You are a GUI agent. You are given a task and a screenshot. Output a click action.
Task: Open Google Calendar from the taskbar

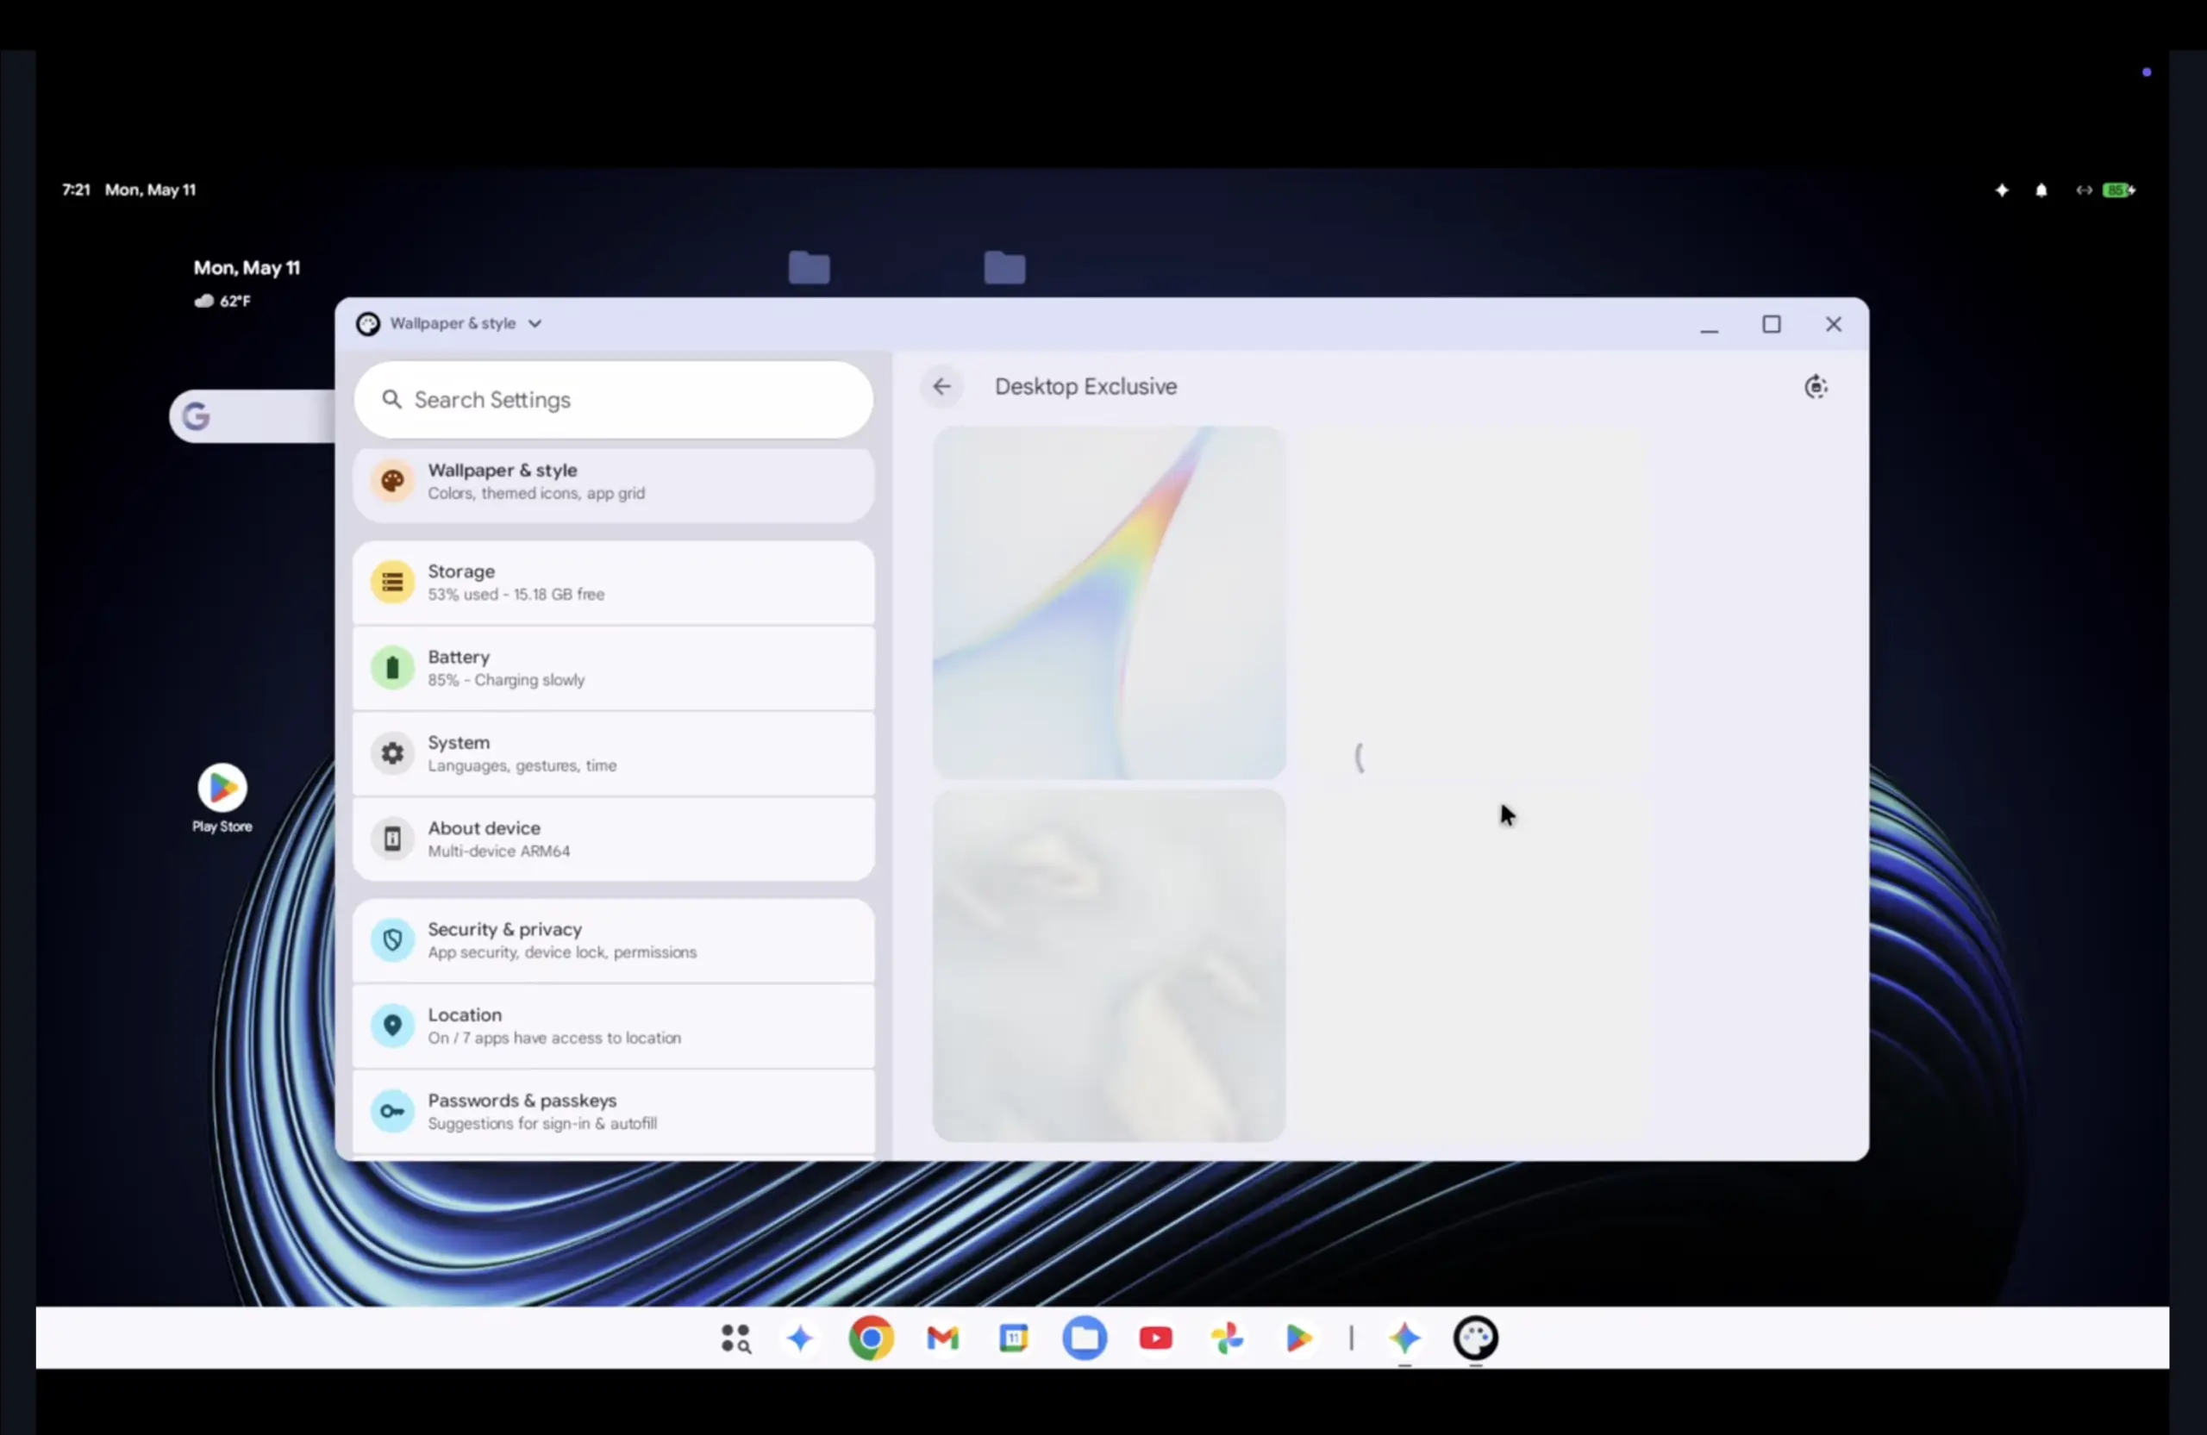1014,1338
